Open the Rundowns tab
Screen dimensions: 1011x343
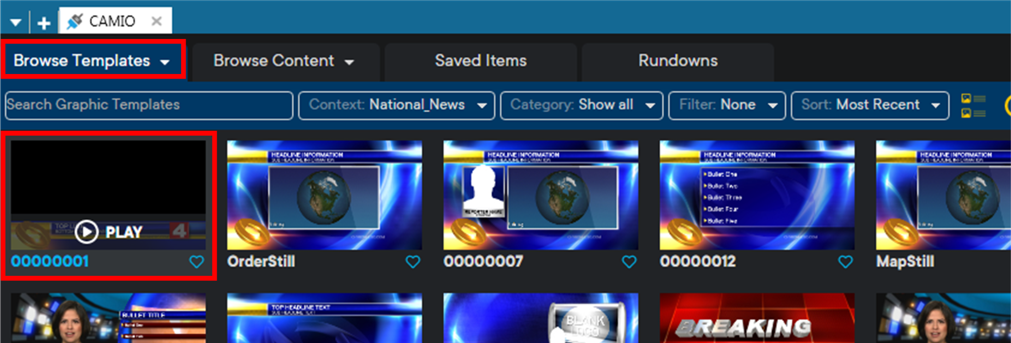pyautogui.click(x=678, y=61)
